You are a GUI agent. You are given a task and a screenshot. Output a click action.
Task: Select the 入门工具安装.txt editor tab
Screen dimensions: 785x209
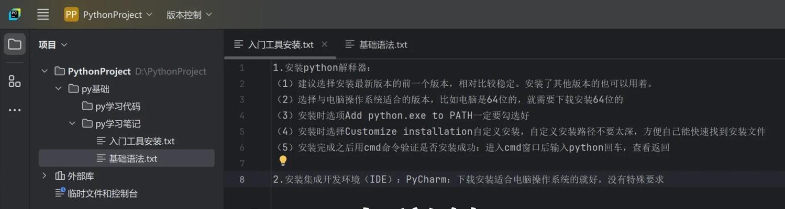pyautogui.click(x=274, y=44)
